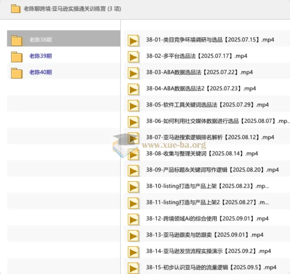
Task: Click the folder icon beside 老陈39期
Action: pos(17,57)
